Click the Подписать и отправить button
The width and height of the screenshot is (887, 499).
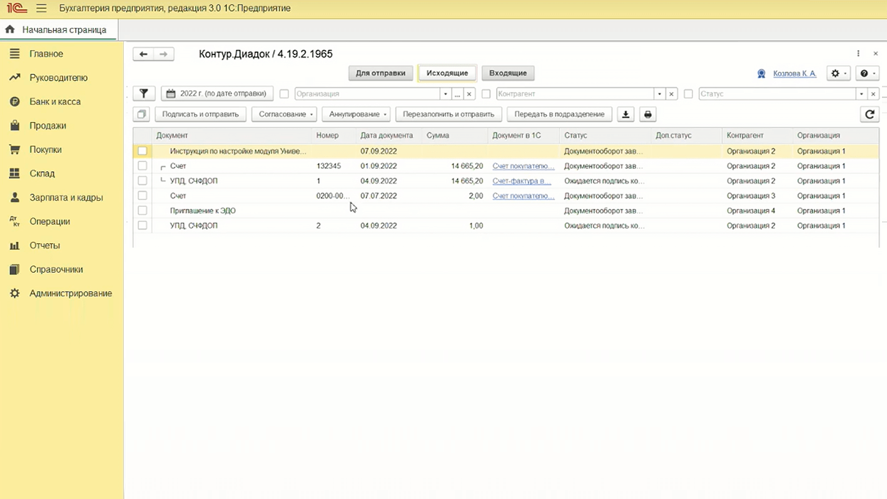click(200, 114)
